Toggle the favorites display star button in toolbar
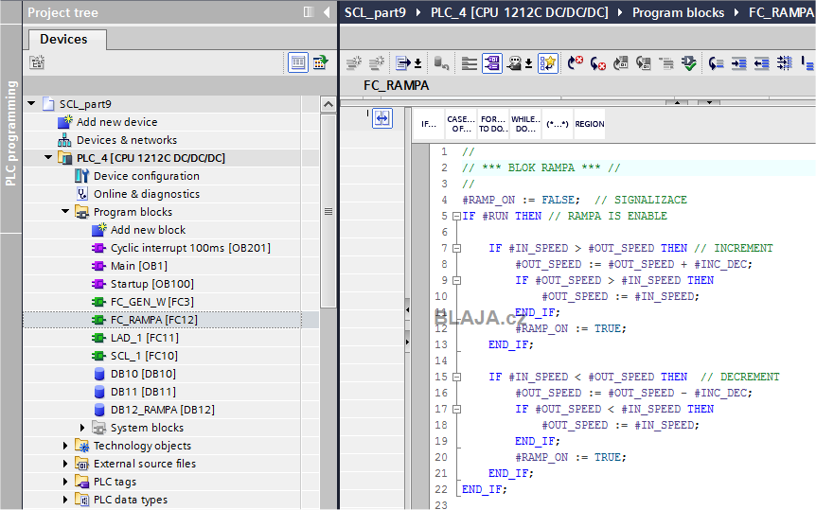 click(548, 63)
